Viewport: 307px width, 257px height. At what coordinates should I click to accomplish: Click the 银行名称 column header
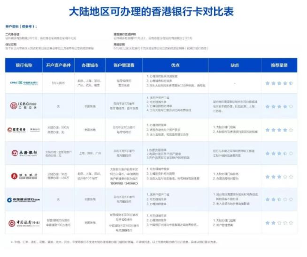[x=24, y=65]
